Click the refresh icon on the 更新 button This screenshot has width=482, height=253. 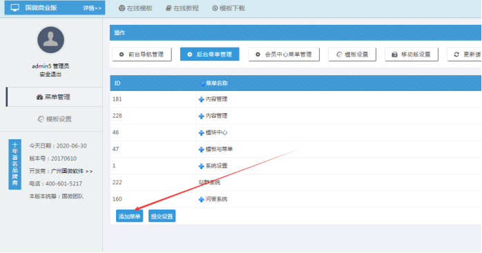(x=456, y=54)
